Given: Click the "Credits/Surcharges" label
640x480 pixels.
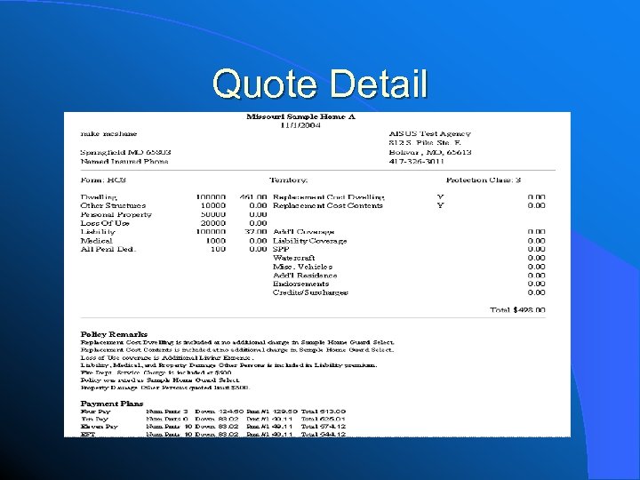Looking at the screenshot, I should (x=310, y=292).
